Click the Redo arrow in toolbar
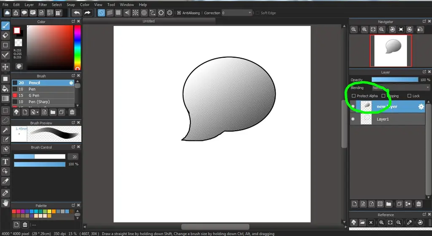 [87, 13]
